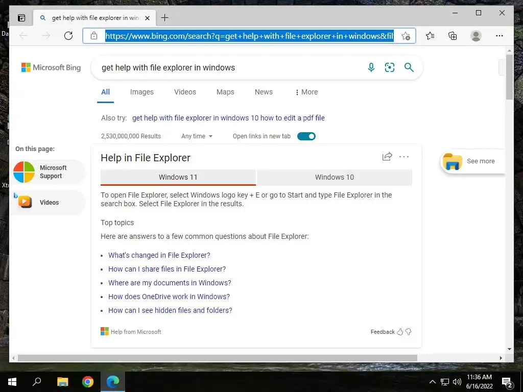Click the 2,530,000,000 Results count
The image size is (523, 392).
coord(131,136)
